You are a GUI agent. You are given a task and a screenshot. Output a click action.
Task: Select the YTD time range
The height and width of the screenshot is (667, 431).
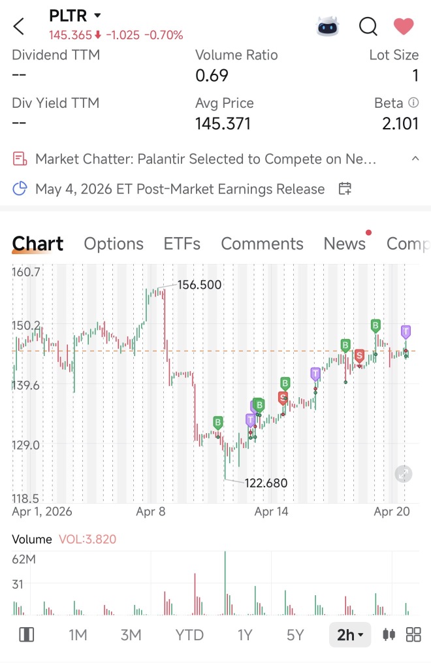pyautogui.click(x=189, y=635)
